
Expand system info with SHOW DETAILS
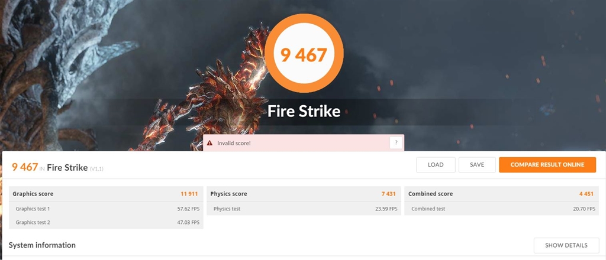(x=566, y=245)
